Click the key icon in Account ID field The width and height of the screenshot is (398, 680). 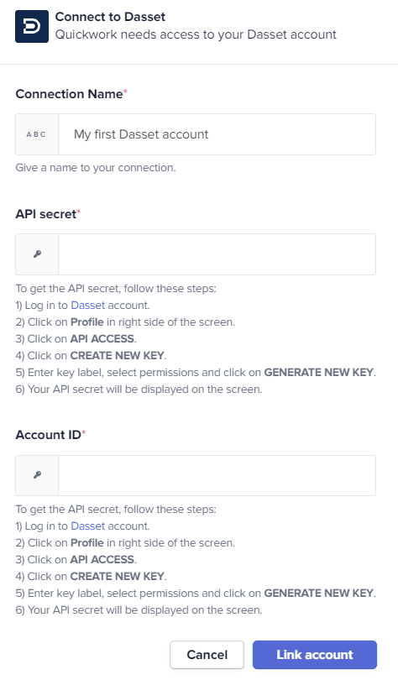click(37, 475)
